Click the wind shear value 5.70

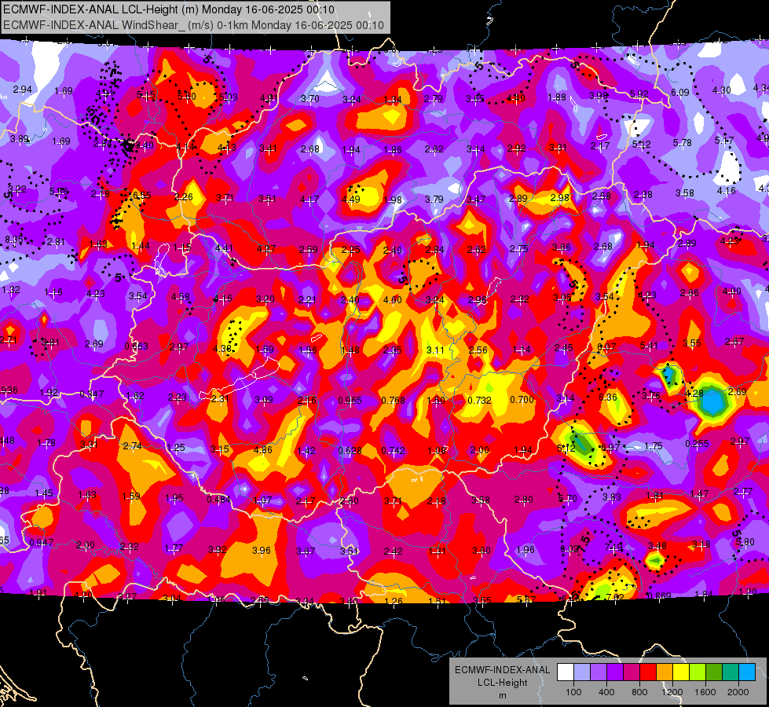568,499
